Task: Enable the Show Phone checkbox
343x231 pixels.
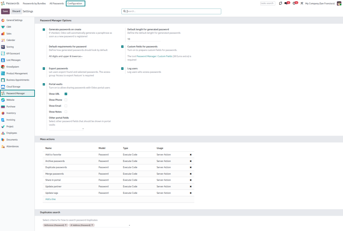Action: [x=66, y=100]
